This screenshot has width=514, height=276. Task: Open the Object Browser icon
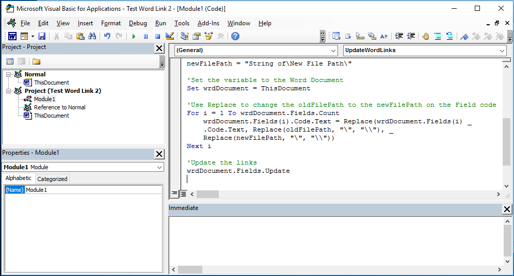pyautogui.click(x=208, y=36)
